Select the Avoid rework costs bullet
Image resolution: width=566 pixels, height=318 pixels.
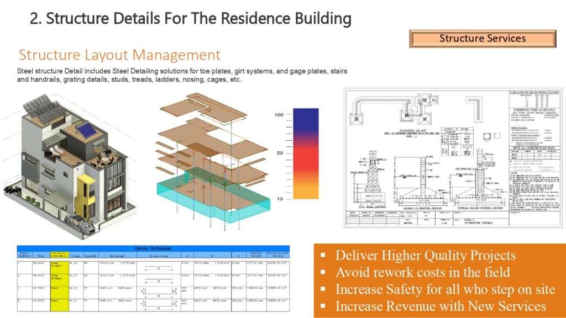[x=422, y=273]
